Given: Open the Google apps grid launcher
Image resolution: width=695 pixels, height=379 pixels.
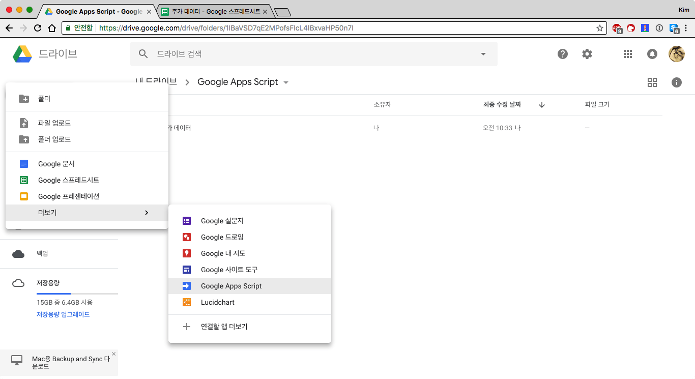Looking at the screenshot, I should 627,54.
